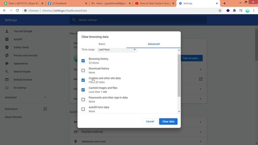Close the YouTube How to Clear Cache tab
Viewport: 258px width, 145px height.
pos(173,3)
